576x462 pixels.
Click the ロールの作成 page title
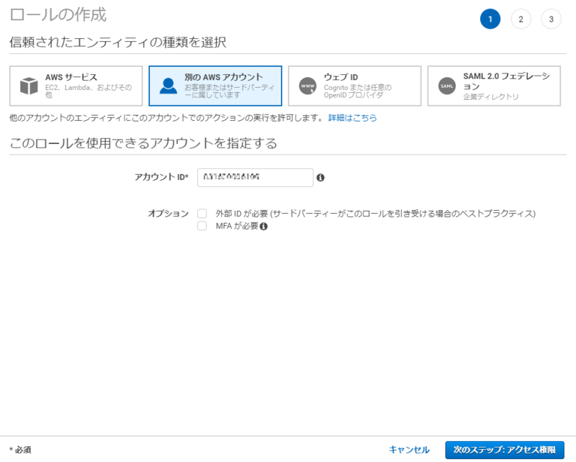tap(58, 15)
